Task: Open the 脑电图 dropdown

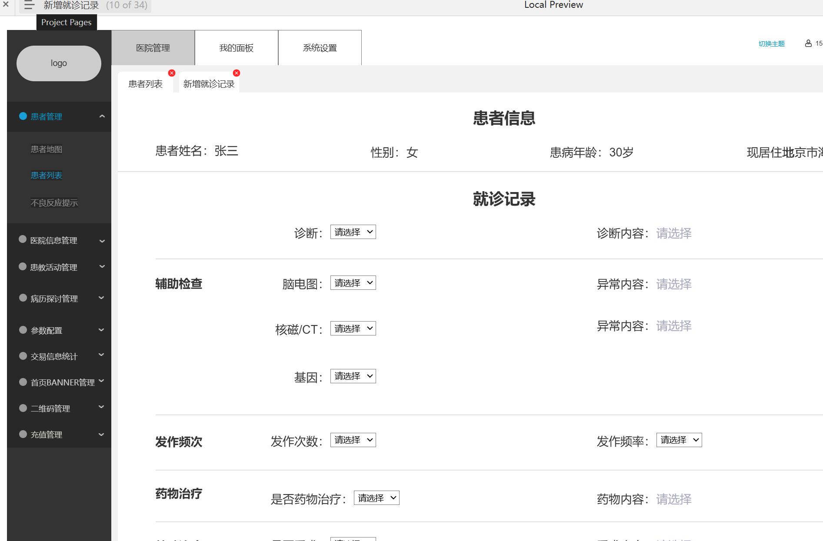Action: coord(353,283)
